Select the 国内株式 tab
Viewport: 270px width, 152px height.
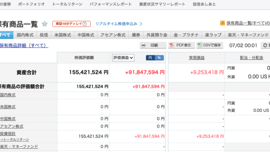25,35
